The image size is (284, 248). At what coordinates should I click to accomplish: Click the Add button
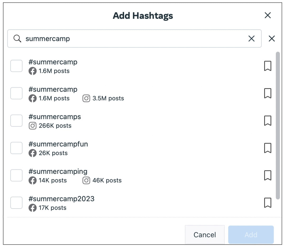click(251, 235)
